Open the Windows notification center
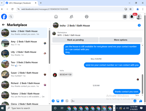 pos(141,108)
